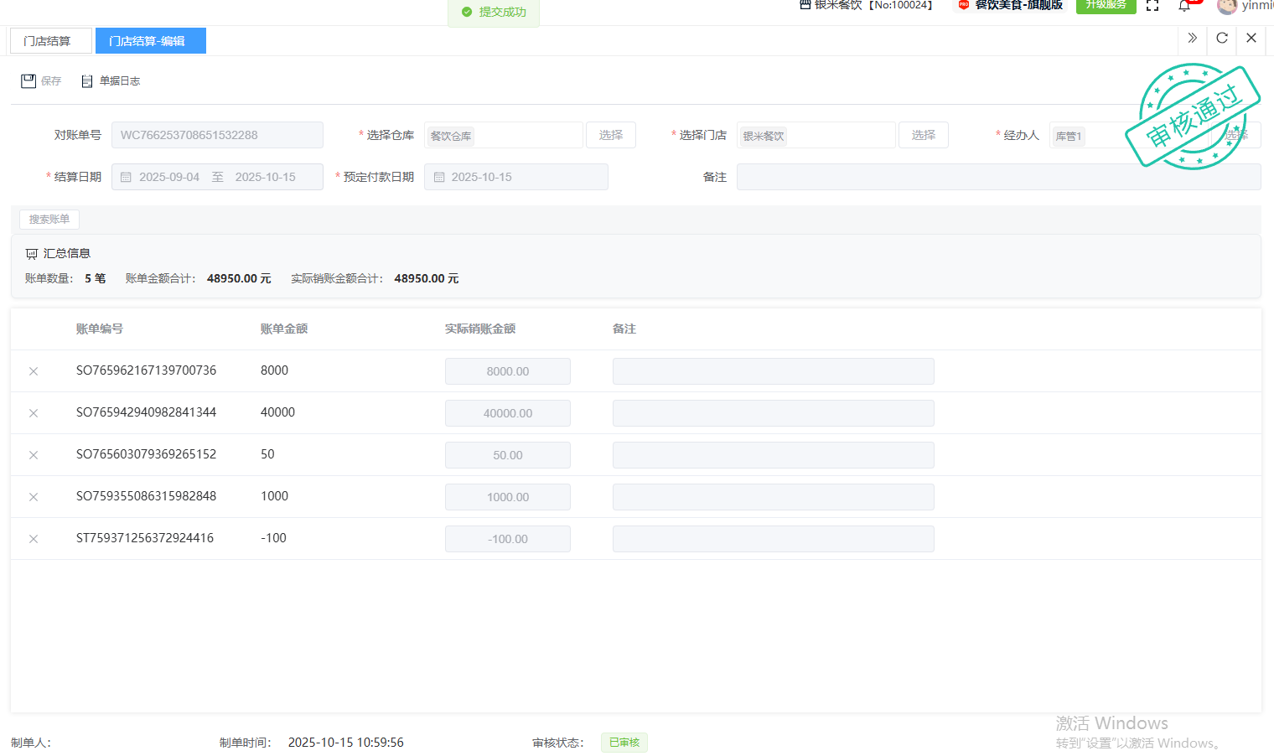Open the 预定付款日期 date picker
This screenshot has width=1274, height=756.
515,177
